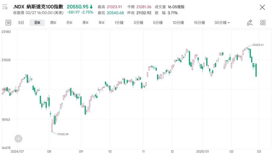Switch to 1分鐘 interval
Image resolution: width=273 pixels, height=157 pixels.
pyautogui.click(x=119, y=23)
